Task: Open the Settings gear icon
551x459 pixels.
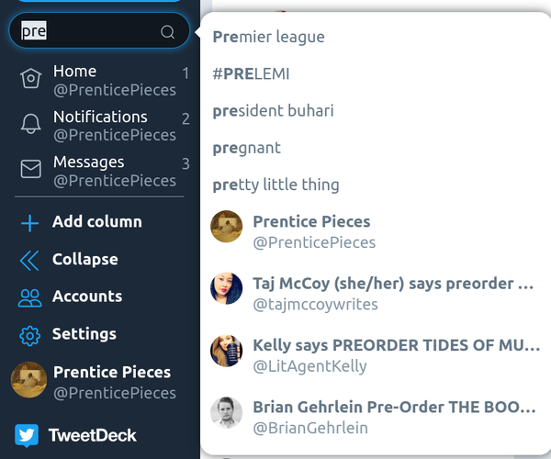Action: point(30,336)
